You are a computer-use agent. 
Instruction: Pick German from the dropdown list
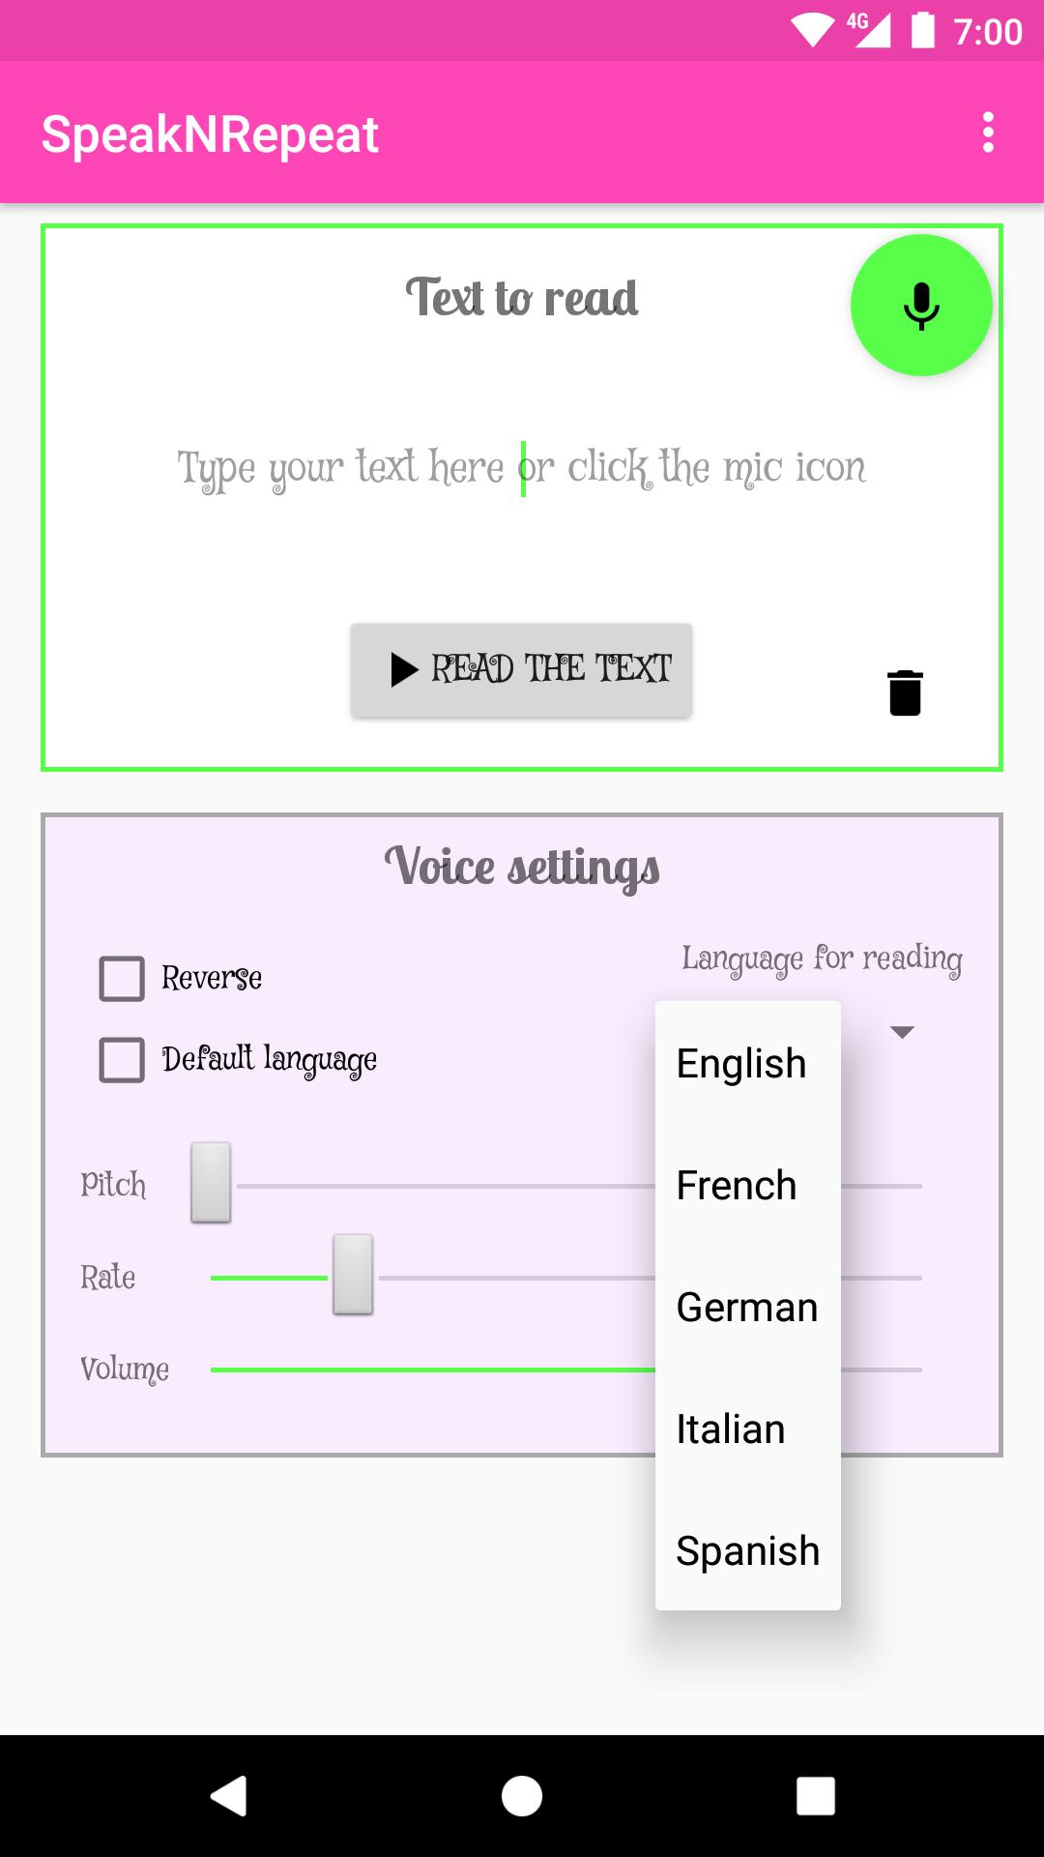tap(747, 1308)
